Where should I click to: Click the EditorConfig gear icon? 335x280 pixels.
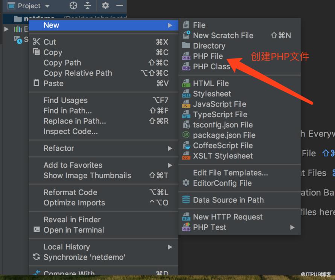[186, 183]
